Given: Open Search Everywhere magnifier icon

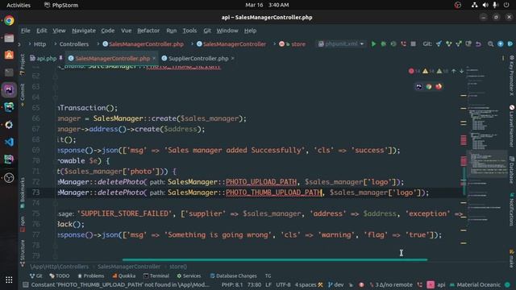Looking at the screenshot, I should [x=490, y=43].
